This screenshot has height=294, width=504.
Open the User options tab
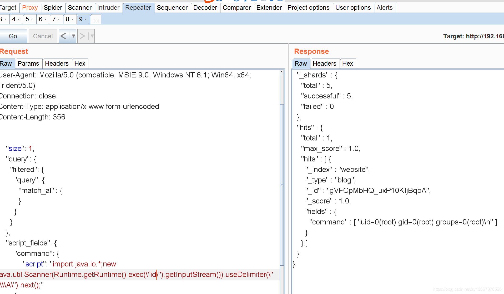(353, 8)
